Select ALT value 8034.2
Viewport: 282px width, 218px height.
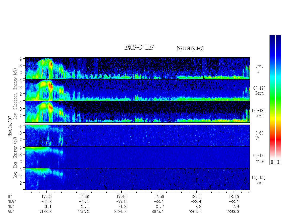click(x=120, y=212)
